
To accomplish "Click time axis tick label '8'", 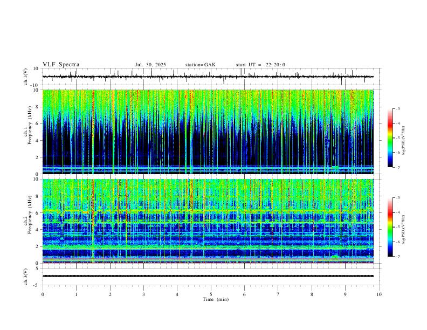I will point(312,294).
